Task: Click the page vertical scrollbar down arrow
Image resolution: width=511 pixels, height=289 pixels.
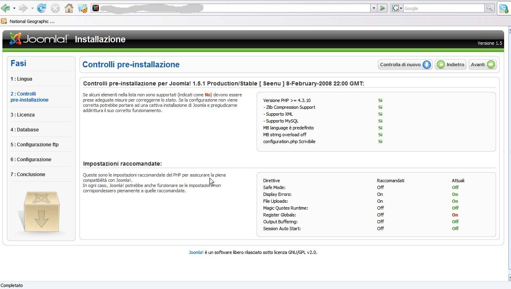Action: pos(509,278)
